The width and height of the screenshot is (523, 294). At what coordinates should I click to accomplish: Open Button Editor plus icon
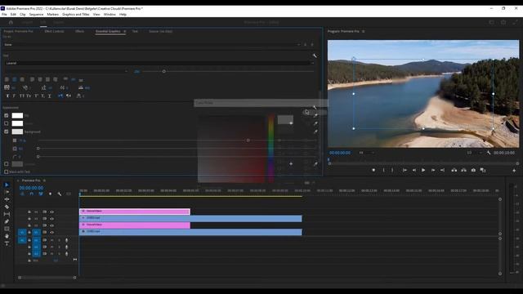(514, 171)
